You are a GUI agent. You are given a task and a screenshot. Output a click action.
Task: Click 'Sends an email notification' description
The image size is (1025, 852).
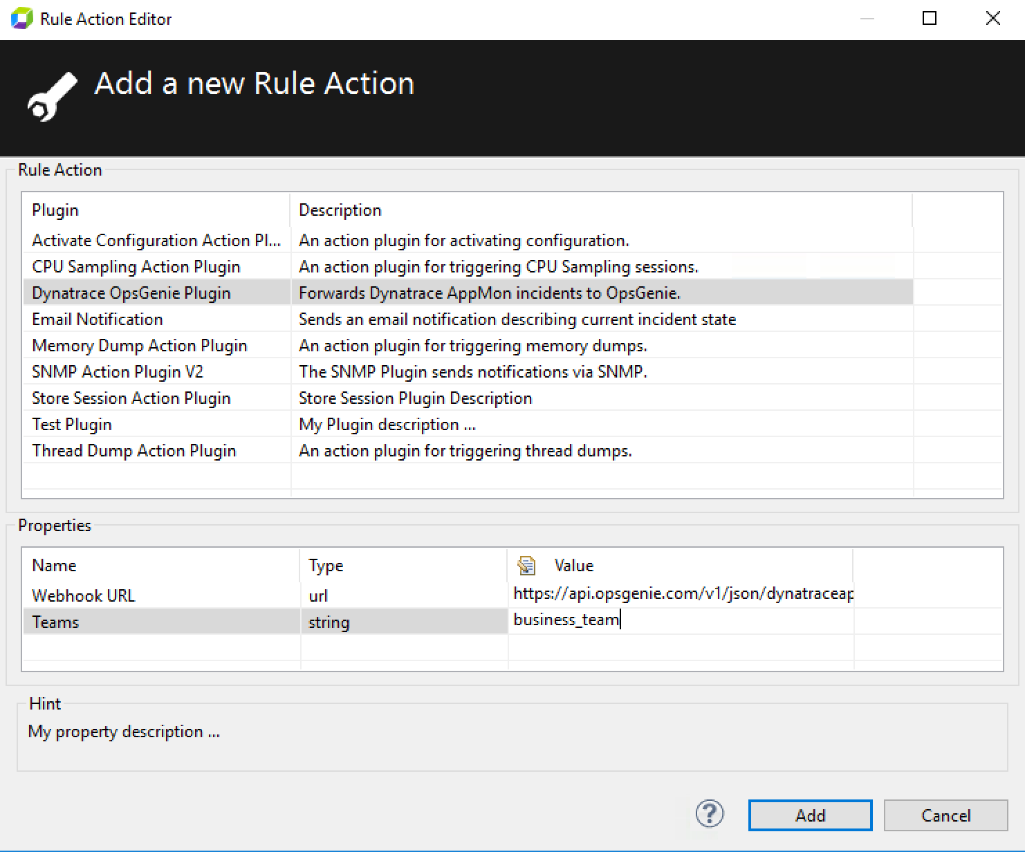point(517,319)
